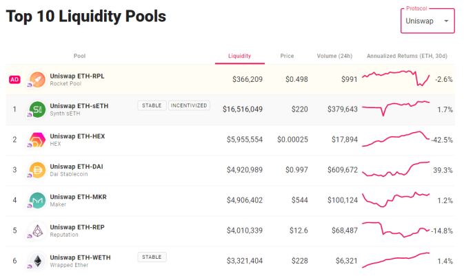Viewport: 464px width, 276px height.
Task: Click the pink AD badge
Action: click(14, 79)
